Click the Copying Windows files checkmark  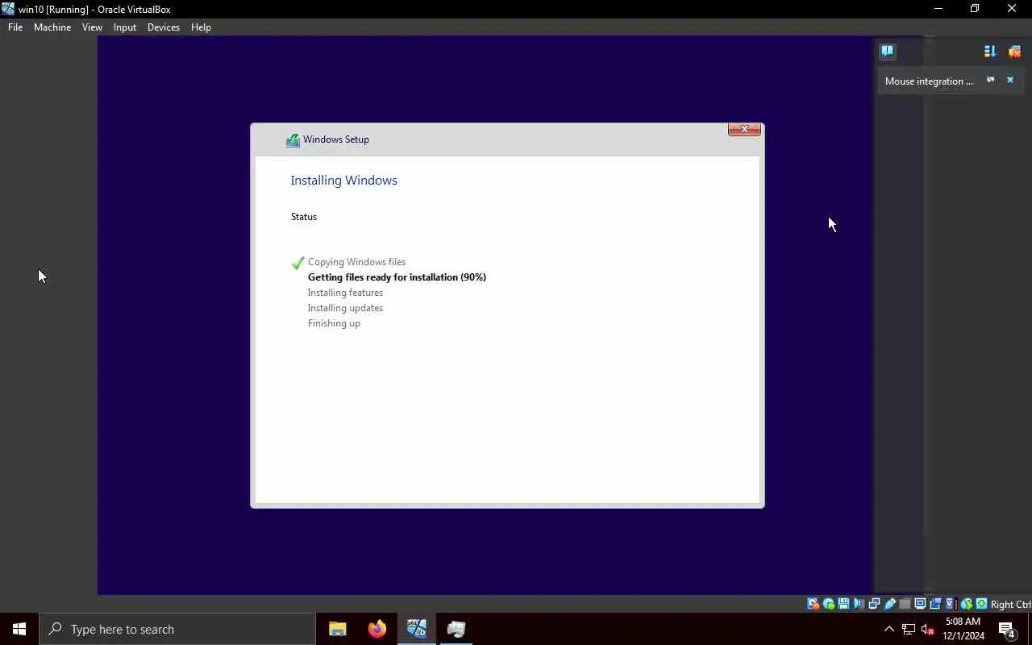[298, 263]
